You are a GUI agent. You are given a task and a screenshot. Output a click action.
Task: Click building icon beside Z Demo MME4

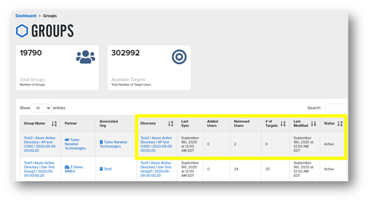tap(67, 167)
